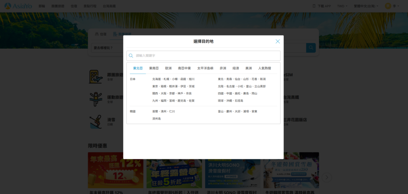Select 輕井澤 as the destination
The image size is (408, 194).
click(174, 86)
